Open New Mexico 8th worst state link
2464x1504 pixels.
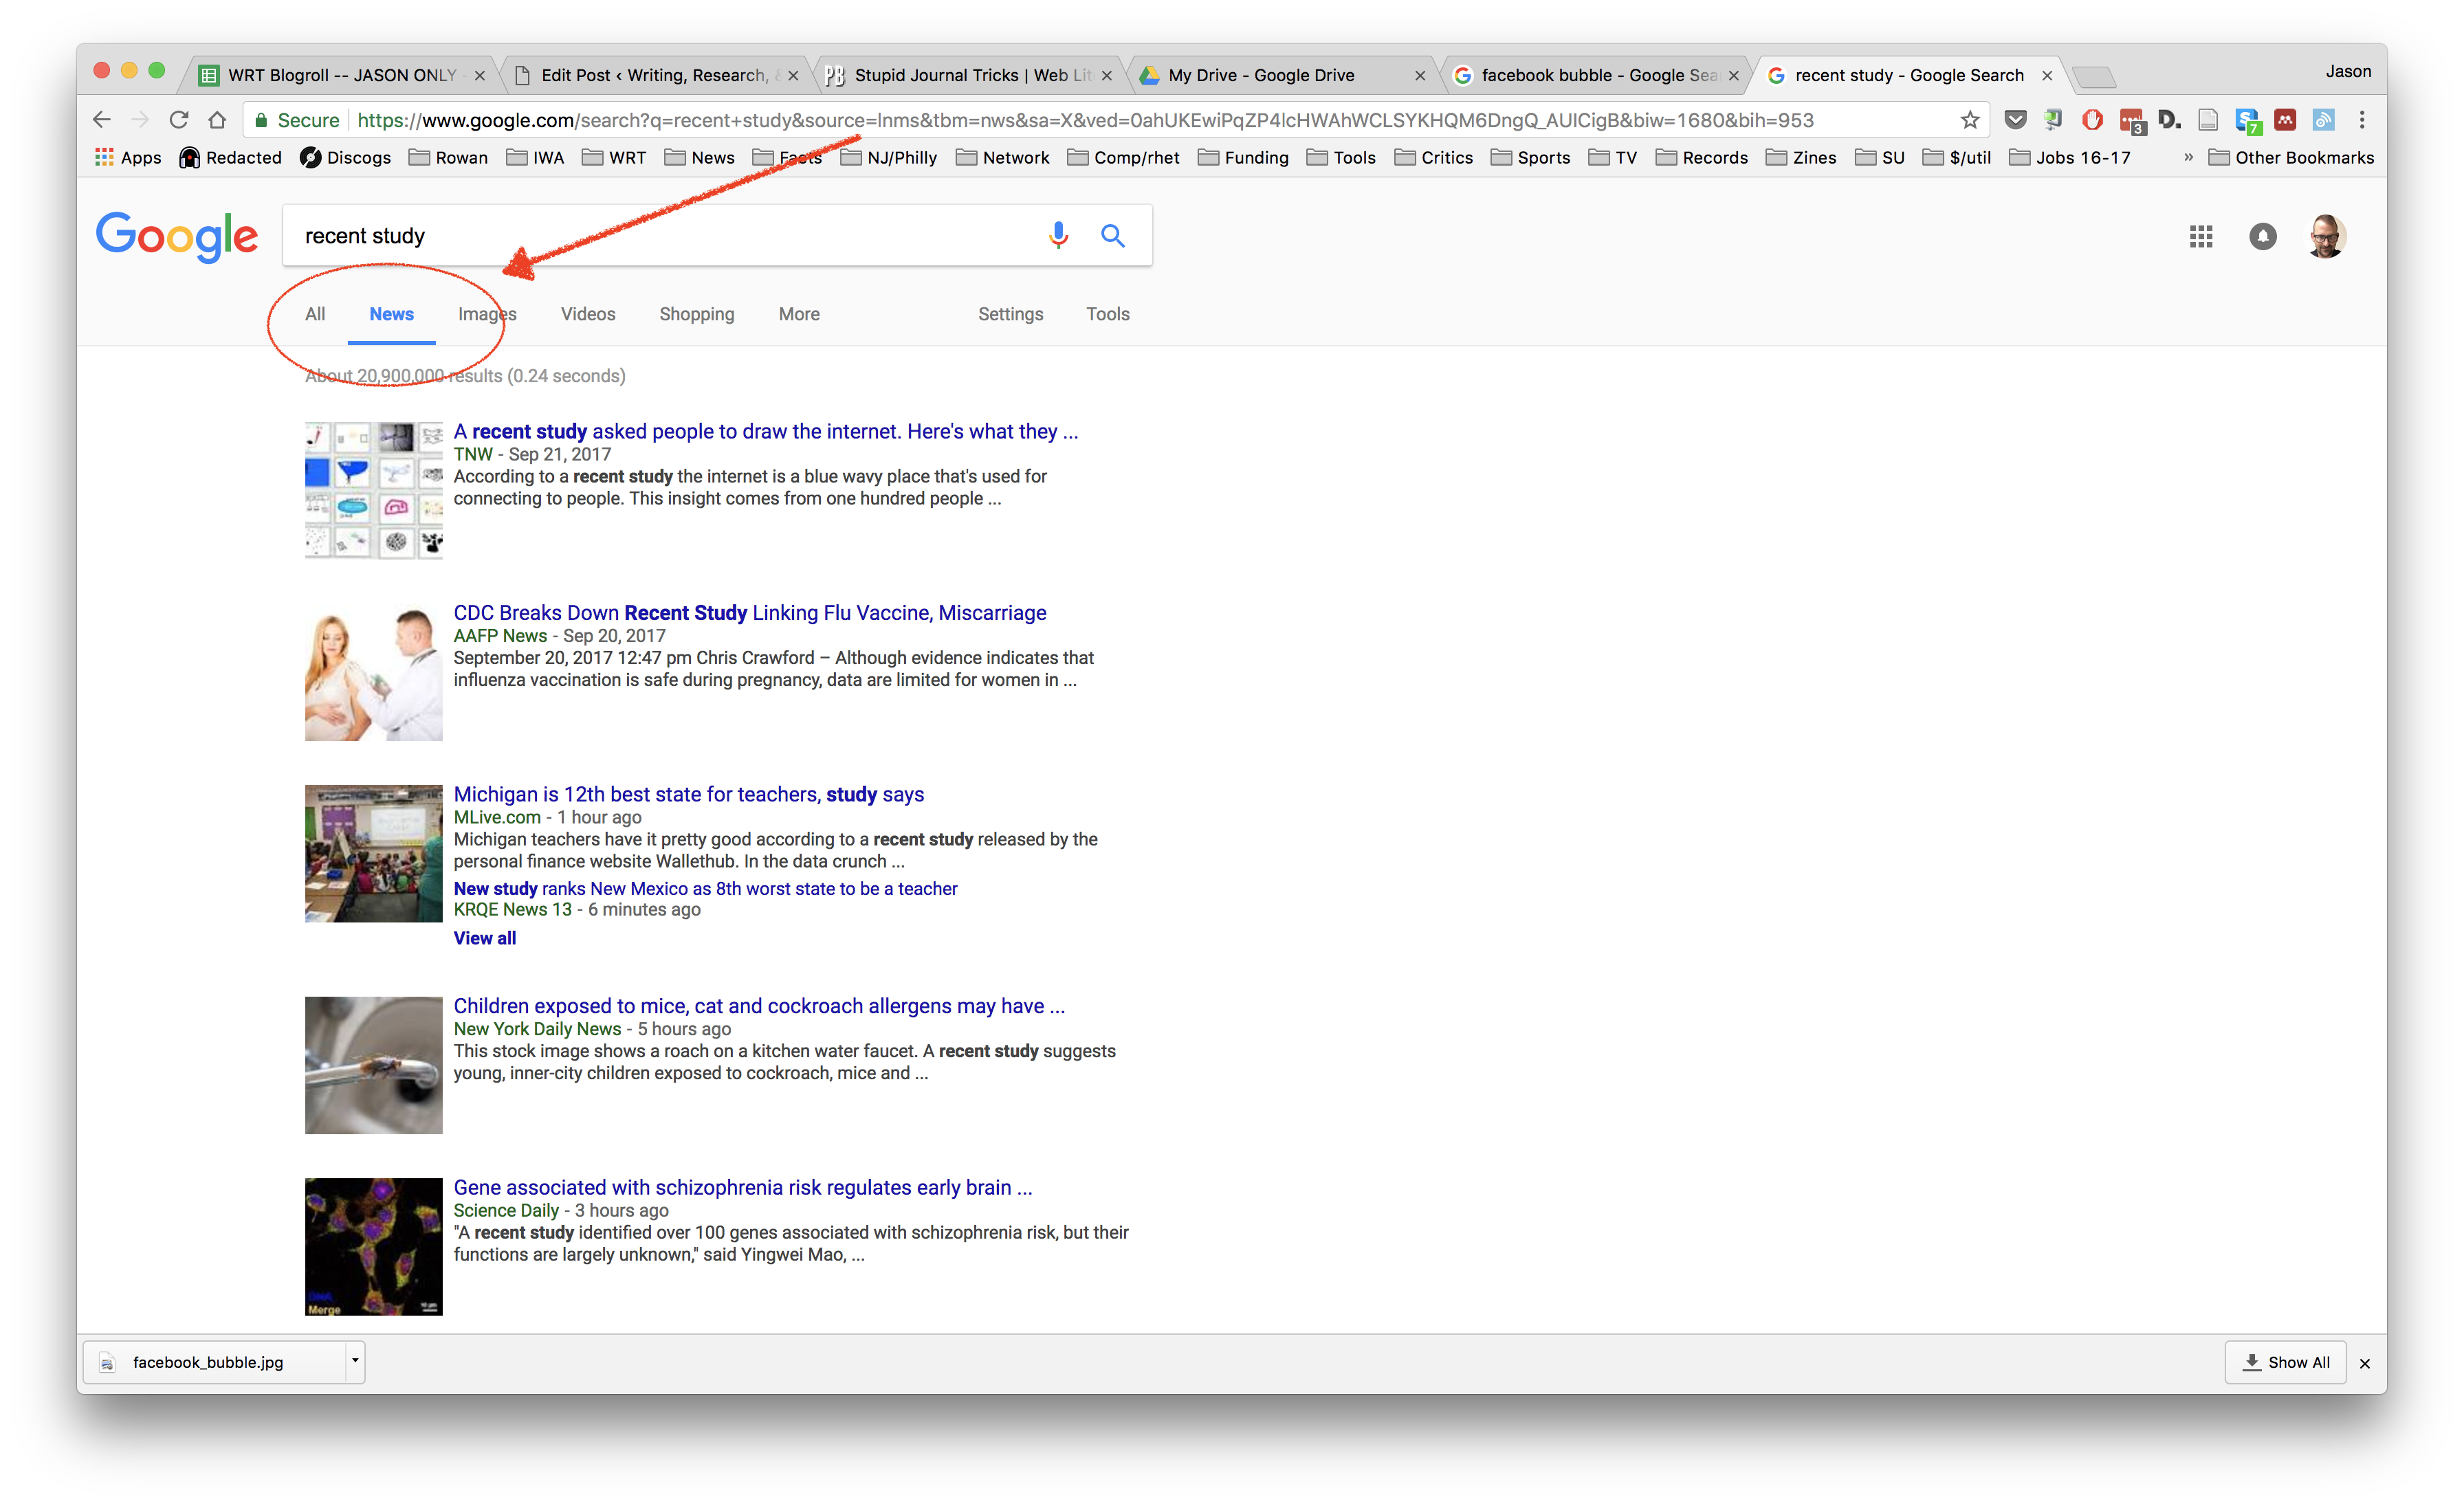(x=705, y=888)
